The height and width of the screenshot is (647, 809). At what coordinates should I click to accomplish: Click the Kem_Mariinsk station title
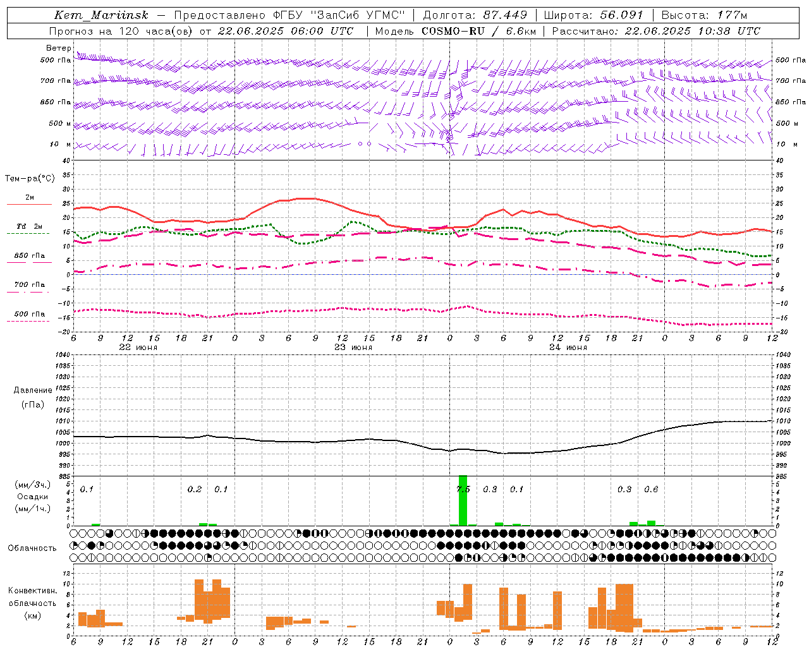coord(101,15)
